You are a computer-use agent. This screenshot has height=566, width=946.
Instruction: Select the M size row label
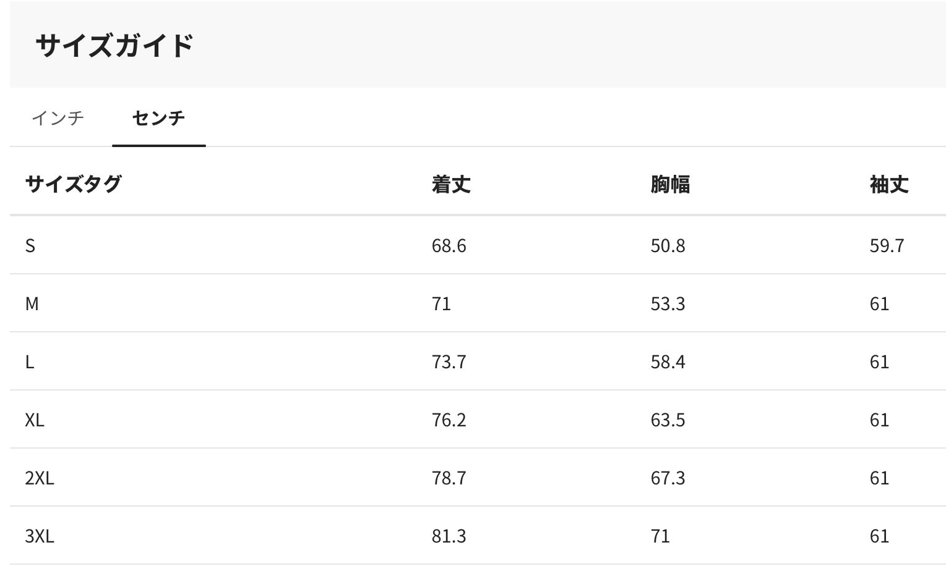pos(32,304)
